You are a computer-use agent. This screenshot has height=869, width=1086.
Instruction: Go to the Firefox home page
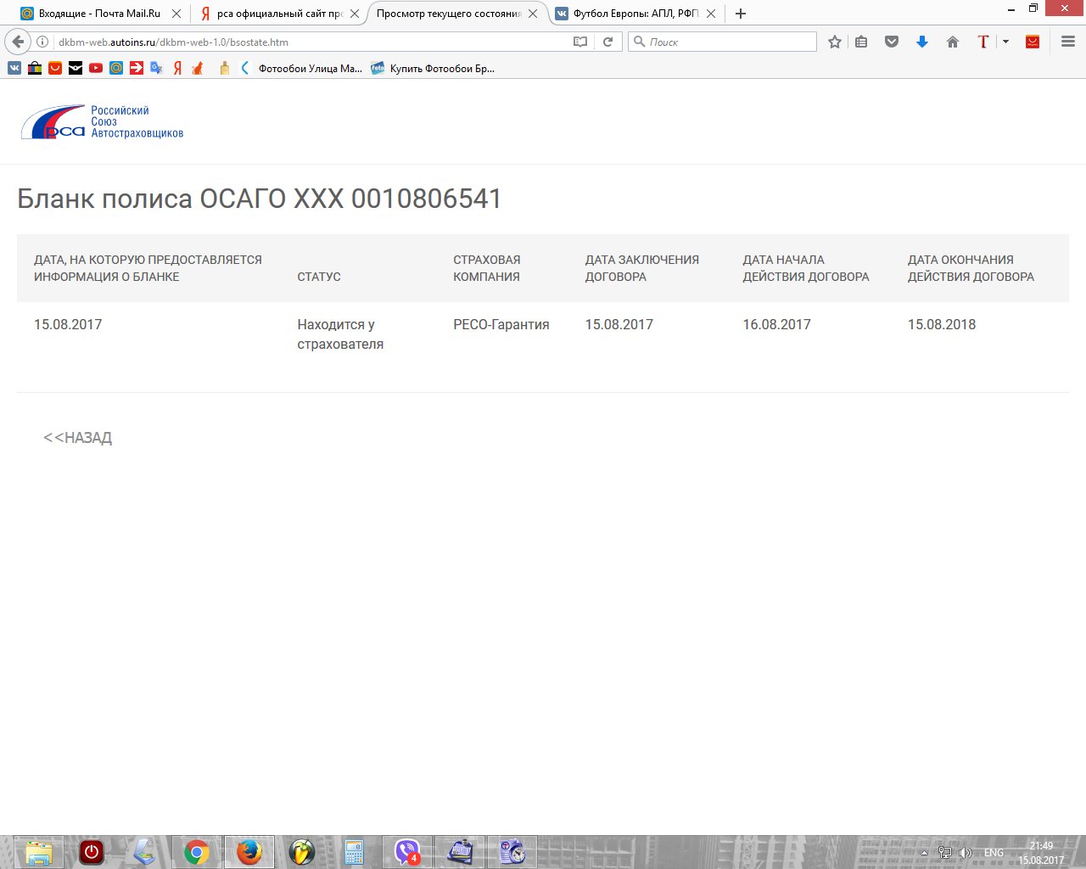pyautogui.click(x=953, y=42)
